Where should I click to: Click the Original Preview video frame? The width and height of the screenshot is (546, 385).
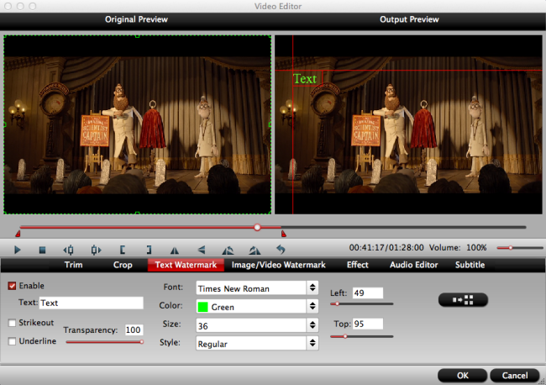tap(137, 124)
